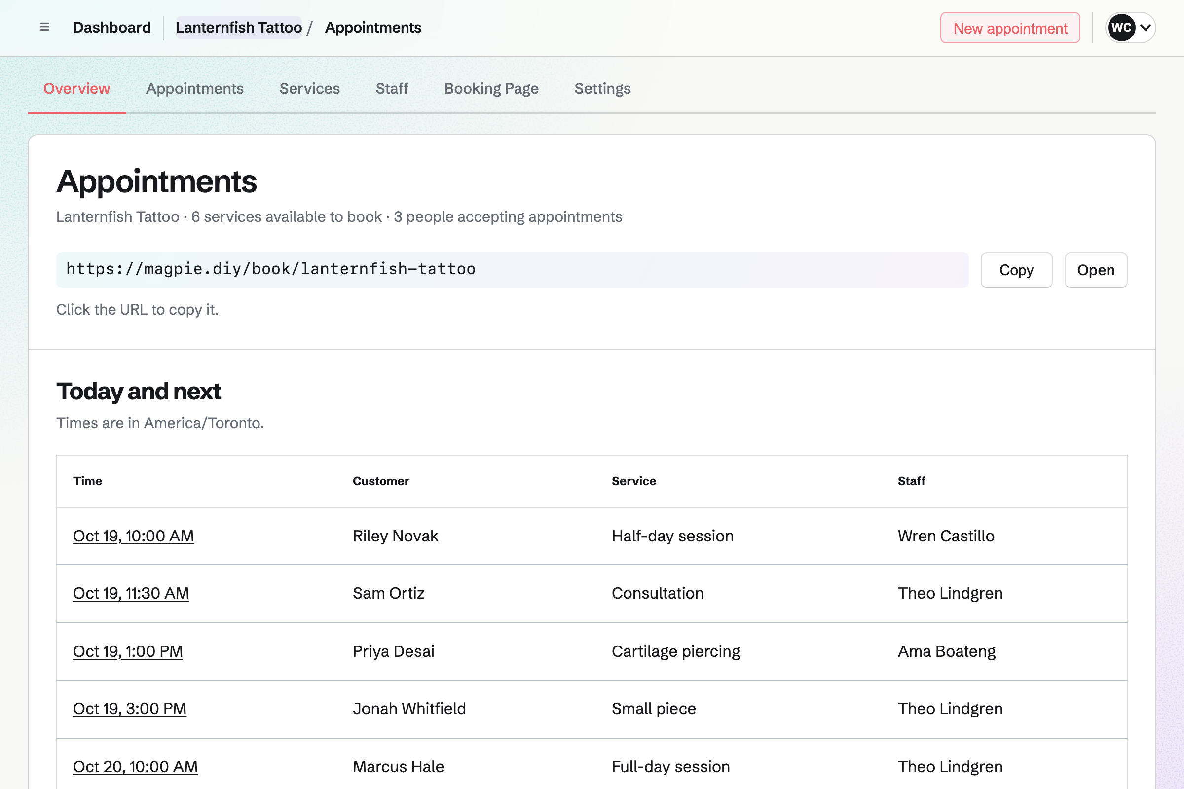Open the Oct 19, 10:00 AM appointment
1184x789 pixels.
pos(133,536)
